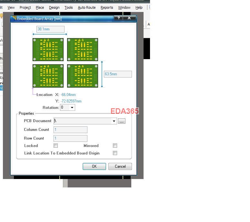Click the Cancel button

click(x=120, y=166)
